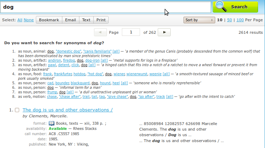
Task: Search synonym bounder
Action: pyautogui.click(x=62, y=83)
